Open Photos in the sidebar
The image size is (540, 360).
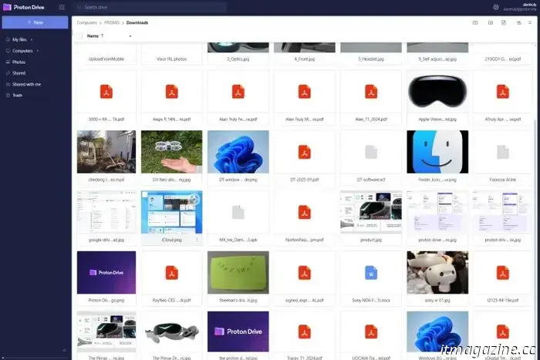19,62
